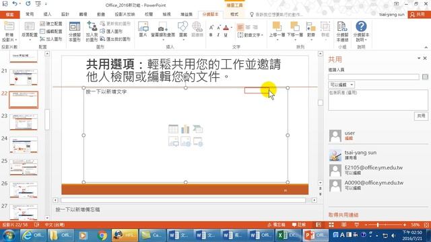This screenshot has height=242, width=431.
Task: Select slide 25 thumbnail
Action: 24,167
